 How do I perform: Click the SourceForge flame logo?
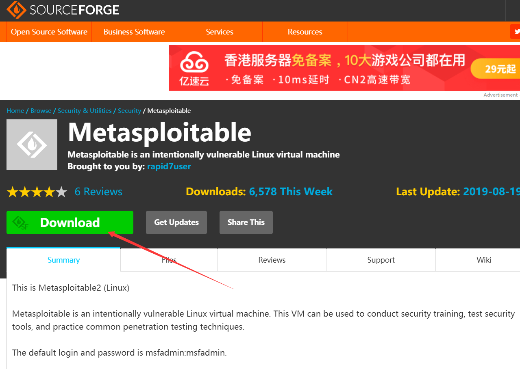[16, 10]
